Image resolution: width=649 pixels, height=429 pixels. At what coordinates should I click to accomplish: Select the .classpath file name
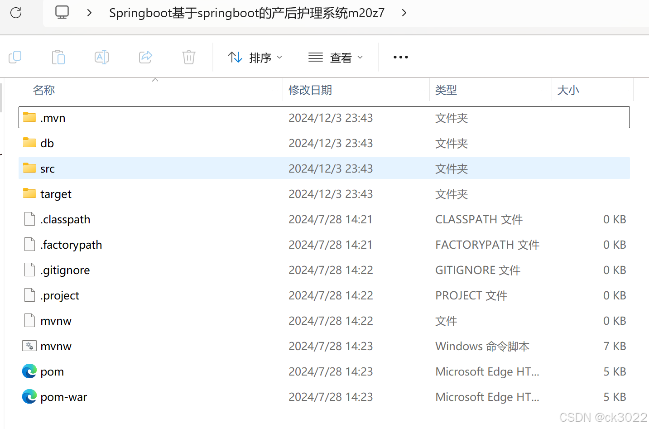click(x=65, y=220)
